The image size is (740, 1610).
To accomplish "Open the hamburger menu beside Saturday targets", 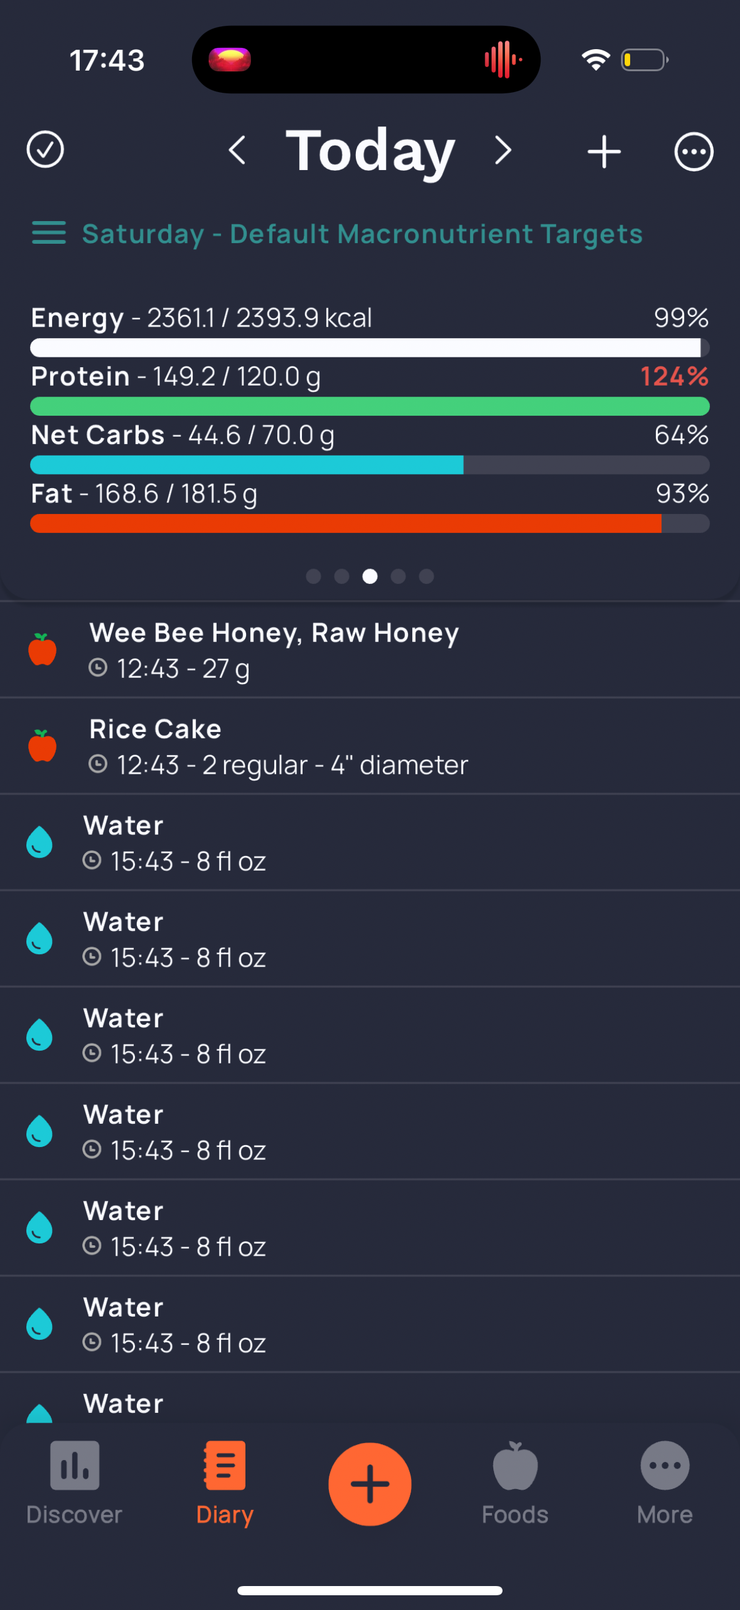I will pos(48,233).
